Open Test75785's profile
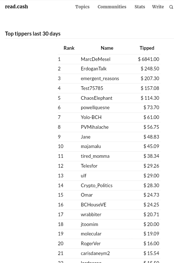 pyautogui.click(x=92, y=88)
